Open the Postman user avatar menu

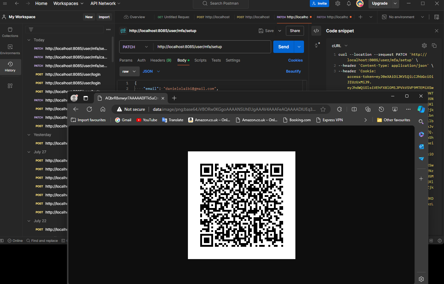click(360, 3)
